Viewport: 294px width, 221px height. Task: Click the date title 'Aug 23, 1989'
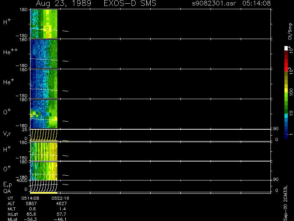tap(63, 4)
